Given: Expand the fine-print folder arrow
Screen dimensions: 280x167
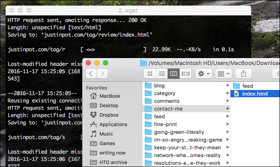Looking at the screenshot, I should tap(228, 124).
